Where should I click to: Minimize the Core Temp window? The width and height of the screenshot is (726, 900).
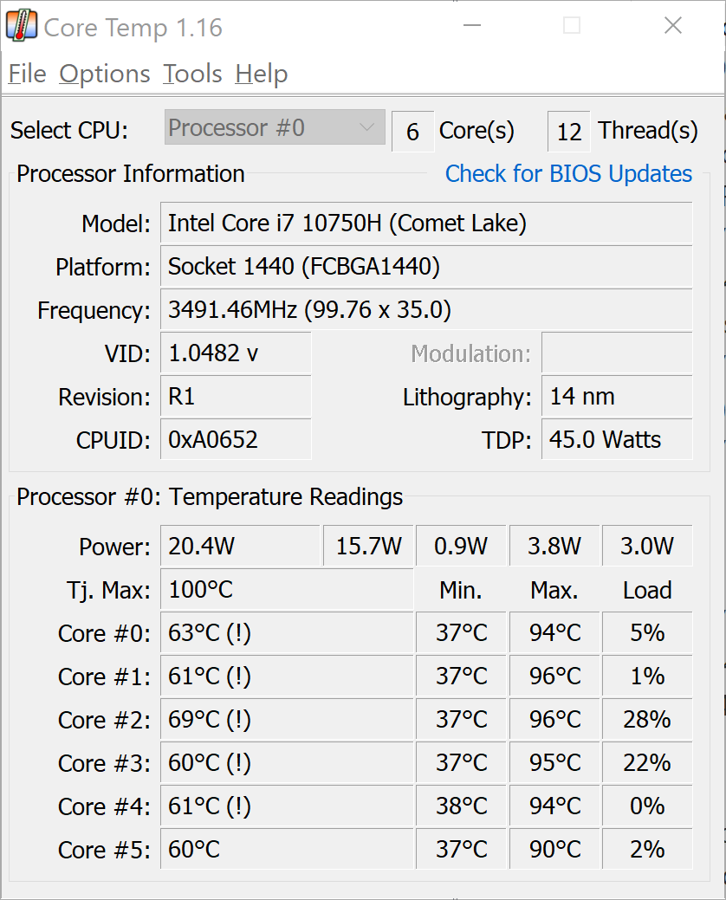(x=472, y=25)
